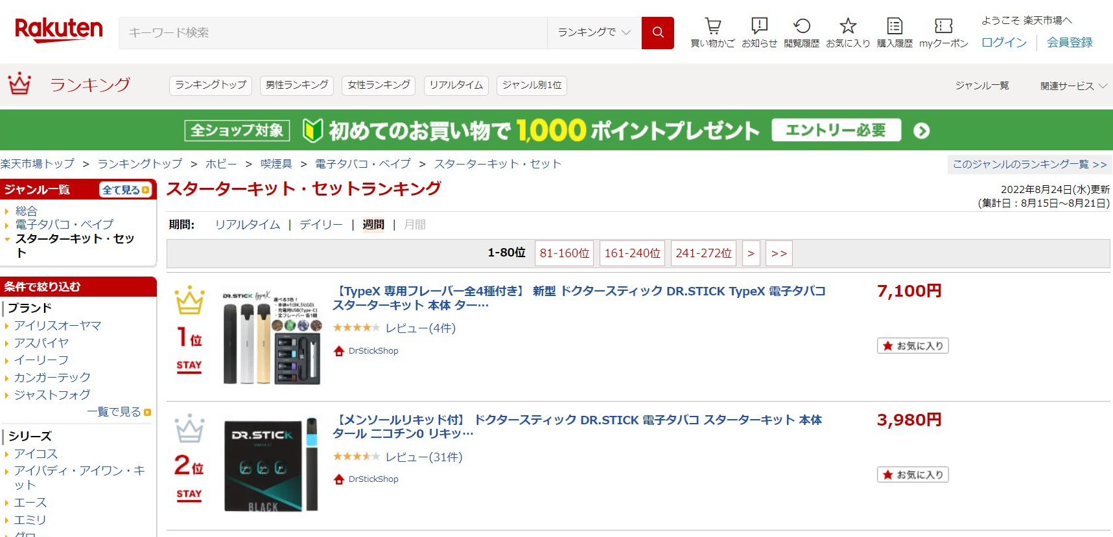Click the 会員登録 link

coord(1070,42)
